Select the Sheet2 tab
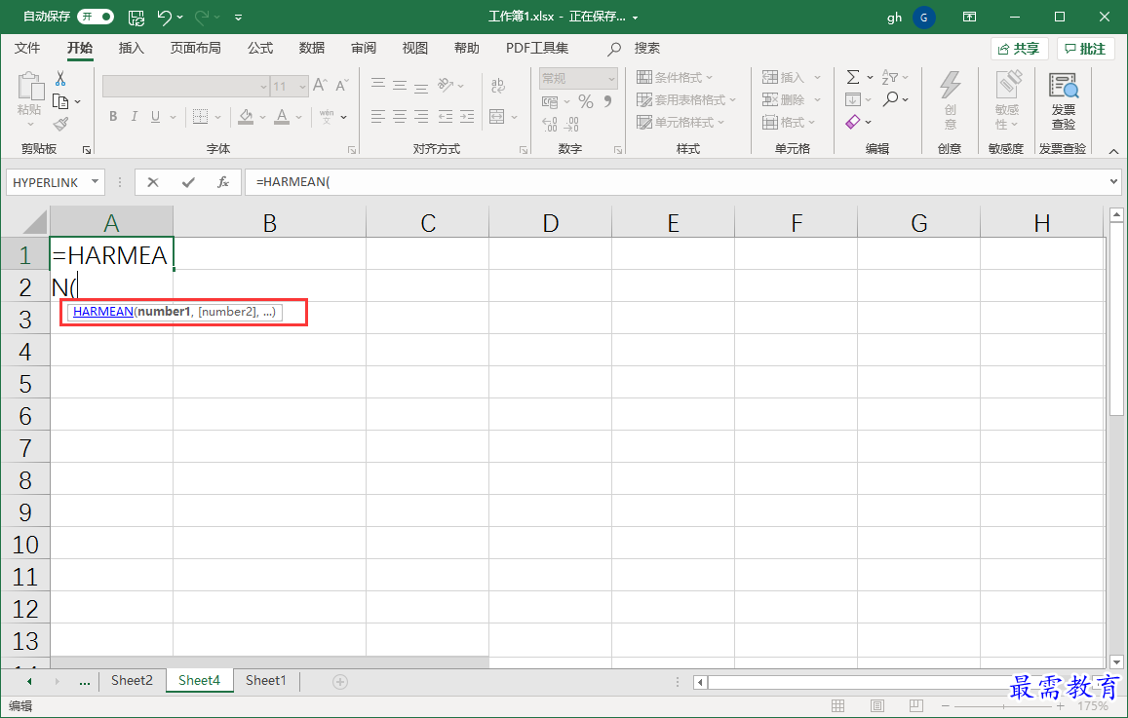This screenshot has height=718, width=1128. 132,680
